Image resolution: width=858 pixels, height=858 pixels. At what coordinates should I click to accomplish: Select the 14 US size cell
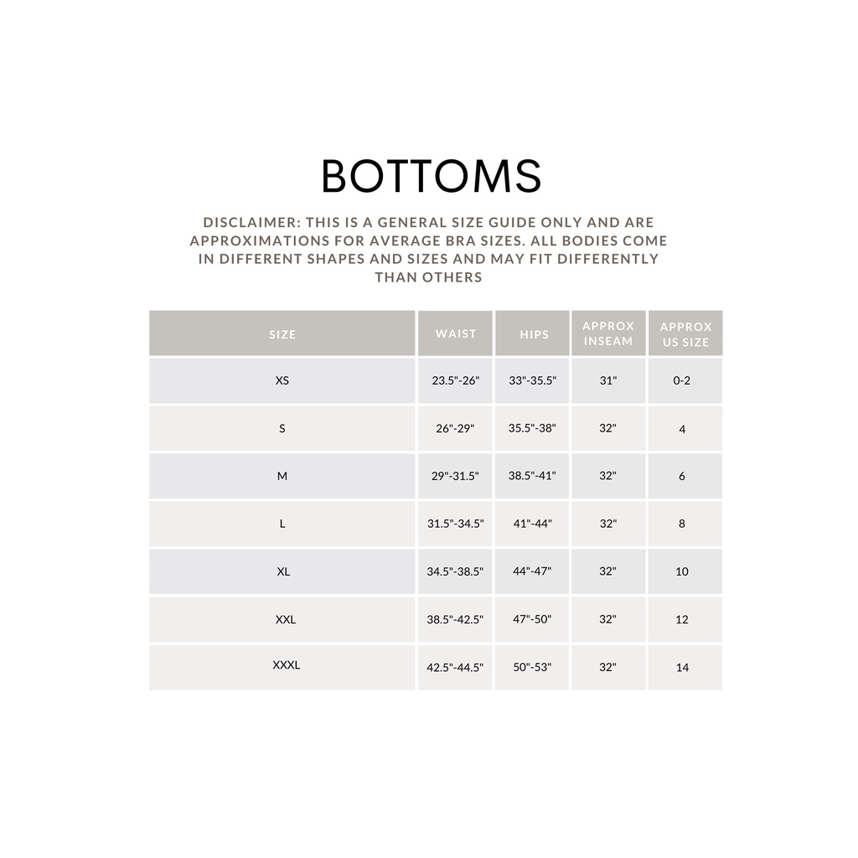click(682, 668)
